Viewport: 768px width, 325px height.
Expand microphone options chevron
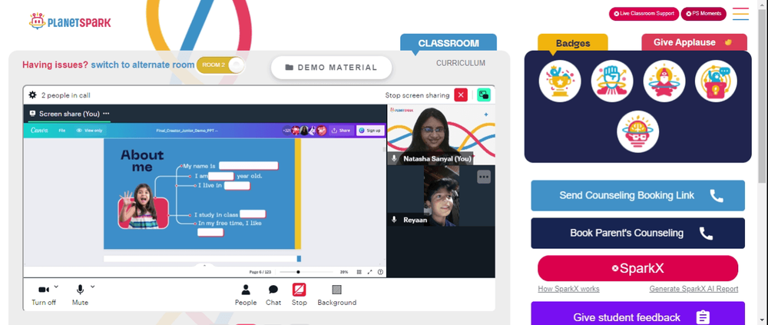93,287
